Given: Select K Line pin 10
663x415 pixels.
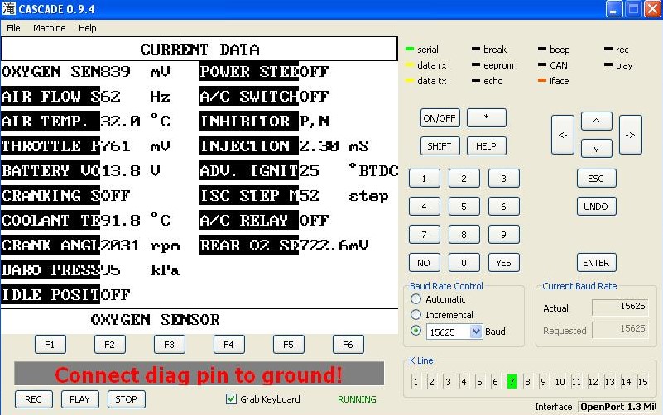Looking at the screenshot, I should tap(560, 382).
